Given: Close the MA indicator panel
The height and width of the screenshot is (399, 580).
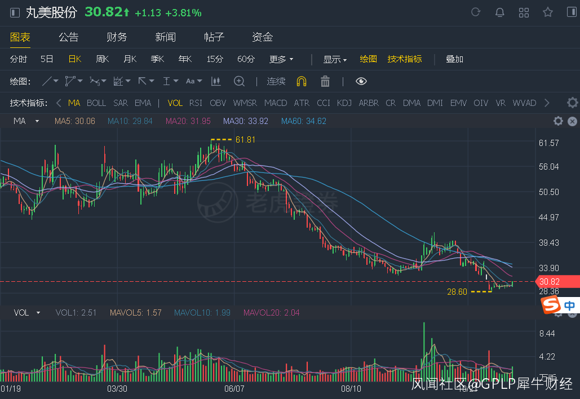Looking at the screenshot, I should [572, 121].
